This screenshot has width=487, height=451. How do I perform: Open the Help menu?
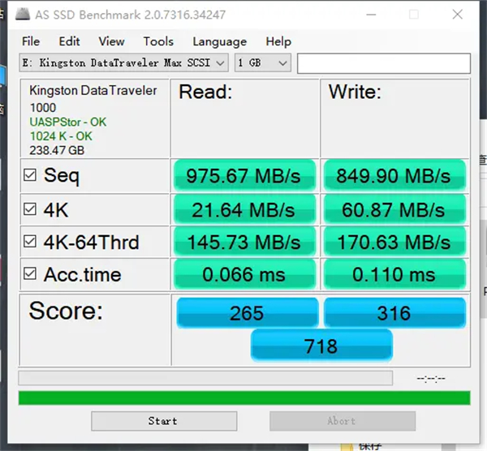[x=278, y=41]
